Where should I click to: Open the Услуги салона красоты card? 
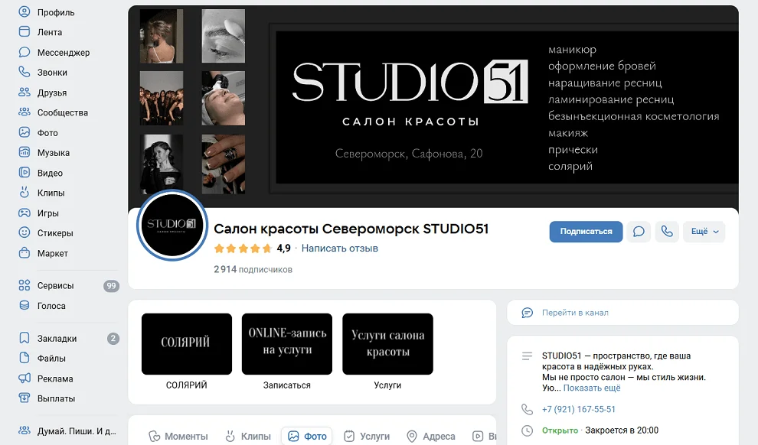(x=387, y=344)
